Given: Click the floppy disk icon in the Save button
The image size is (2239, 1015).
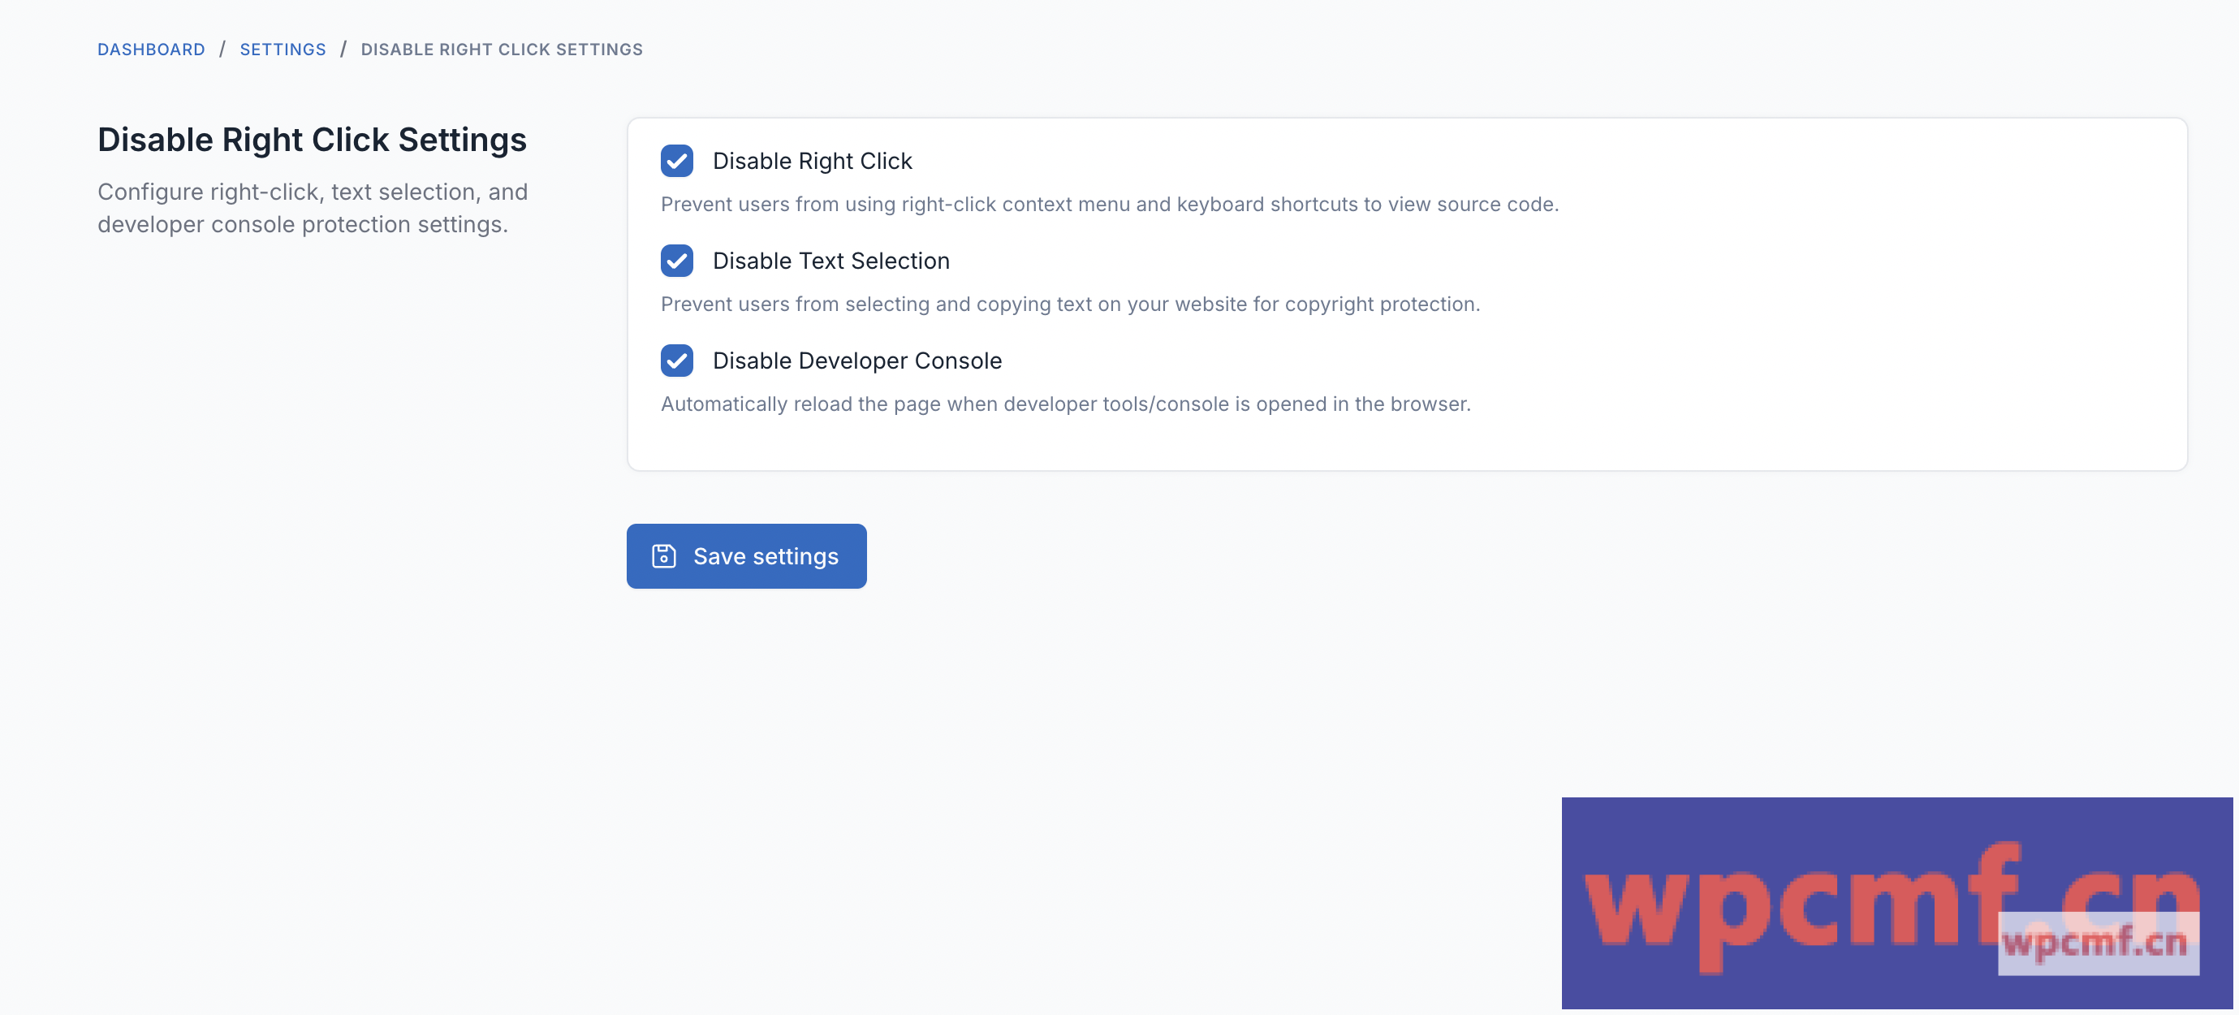Looking at the screenshot, I should [x=663, y=556].
